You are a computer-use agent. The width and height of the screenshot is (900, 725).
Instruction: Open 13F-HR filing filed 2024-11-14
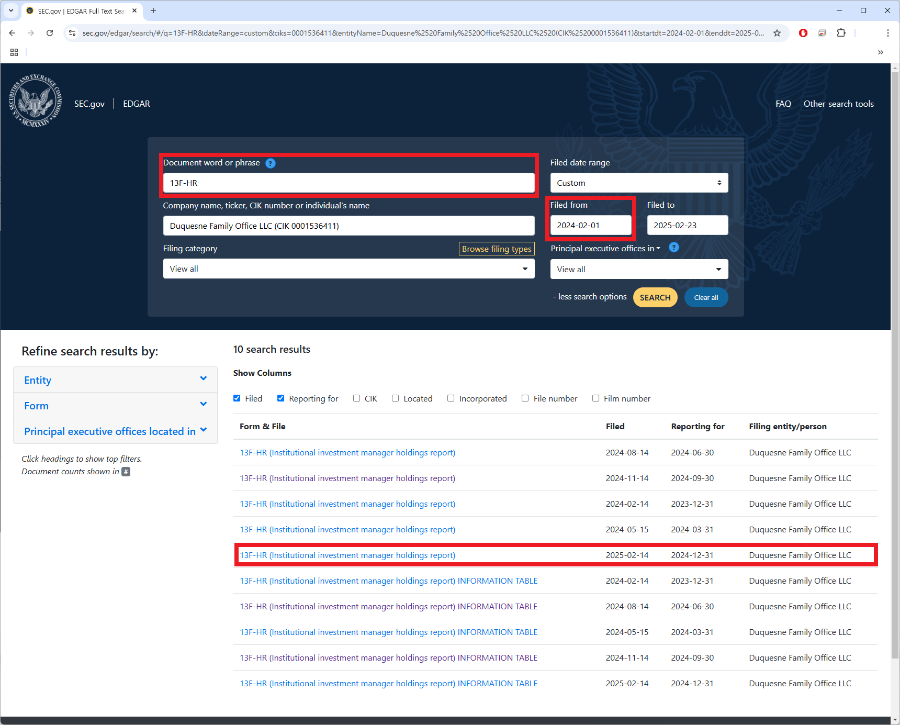(347, 478)
